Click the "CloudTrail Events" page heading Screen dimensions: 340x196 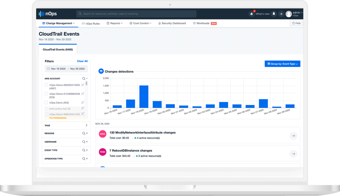coord(59,34)
